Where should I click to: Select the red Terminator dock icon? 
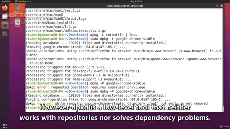(5, 25)
